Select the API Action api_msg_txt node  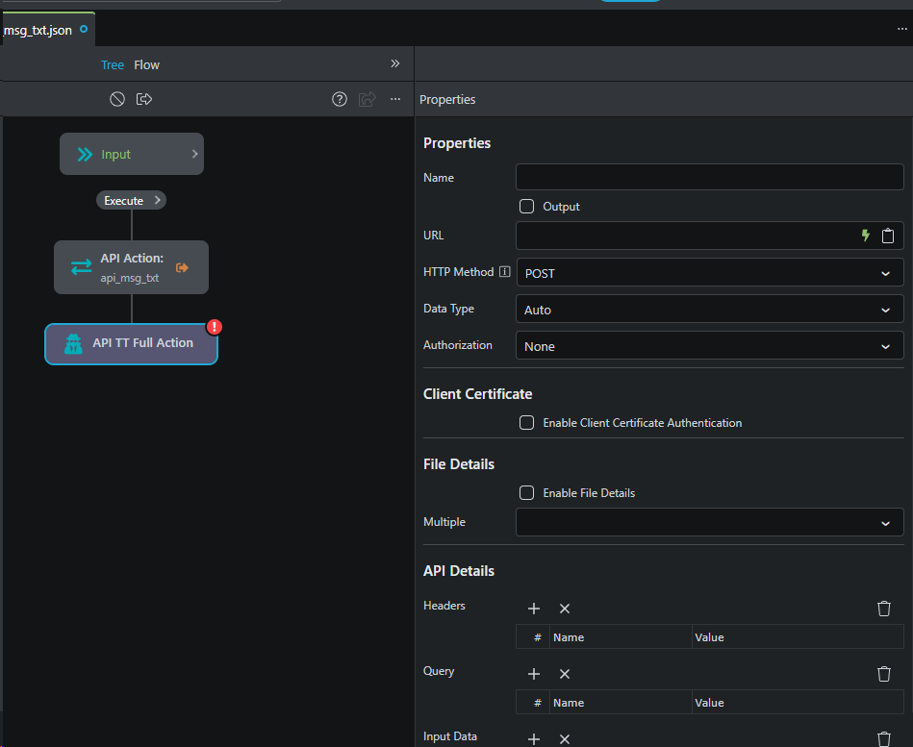(131, 267)
